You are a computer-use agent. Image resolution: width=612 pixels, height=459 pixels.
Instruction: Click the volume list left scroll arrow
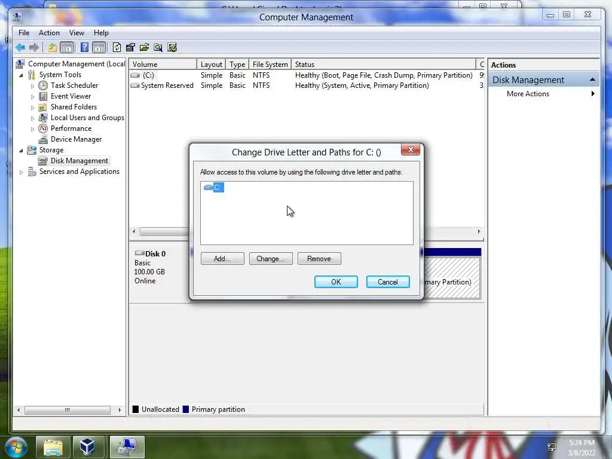[134, 232]
